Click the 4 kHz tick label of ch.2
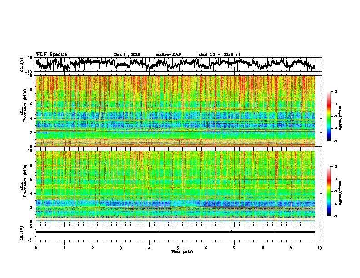This screenshot has height=278, width=360. tap(31, 194)
